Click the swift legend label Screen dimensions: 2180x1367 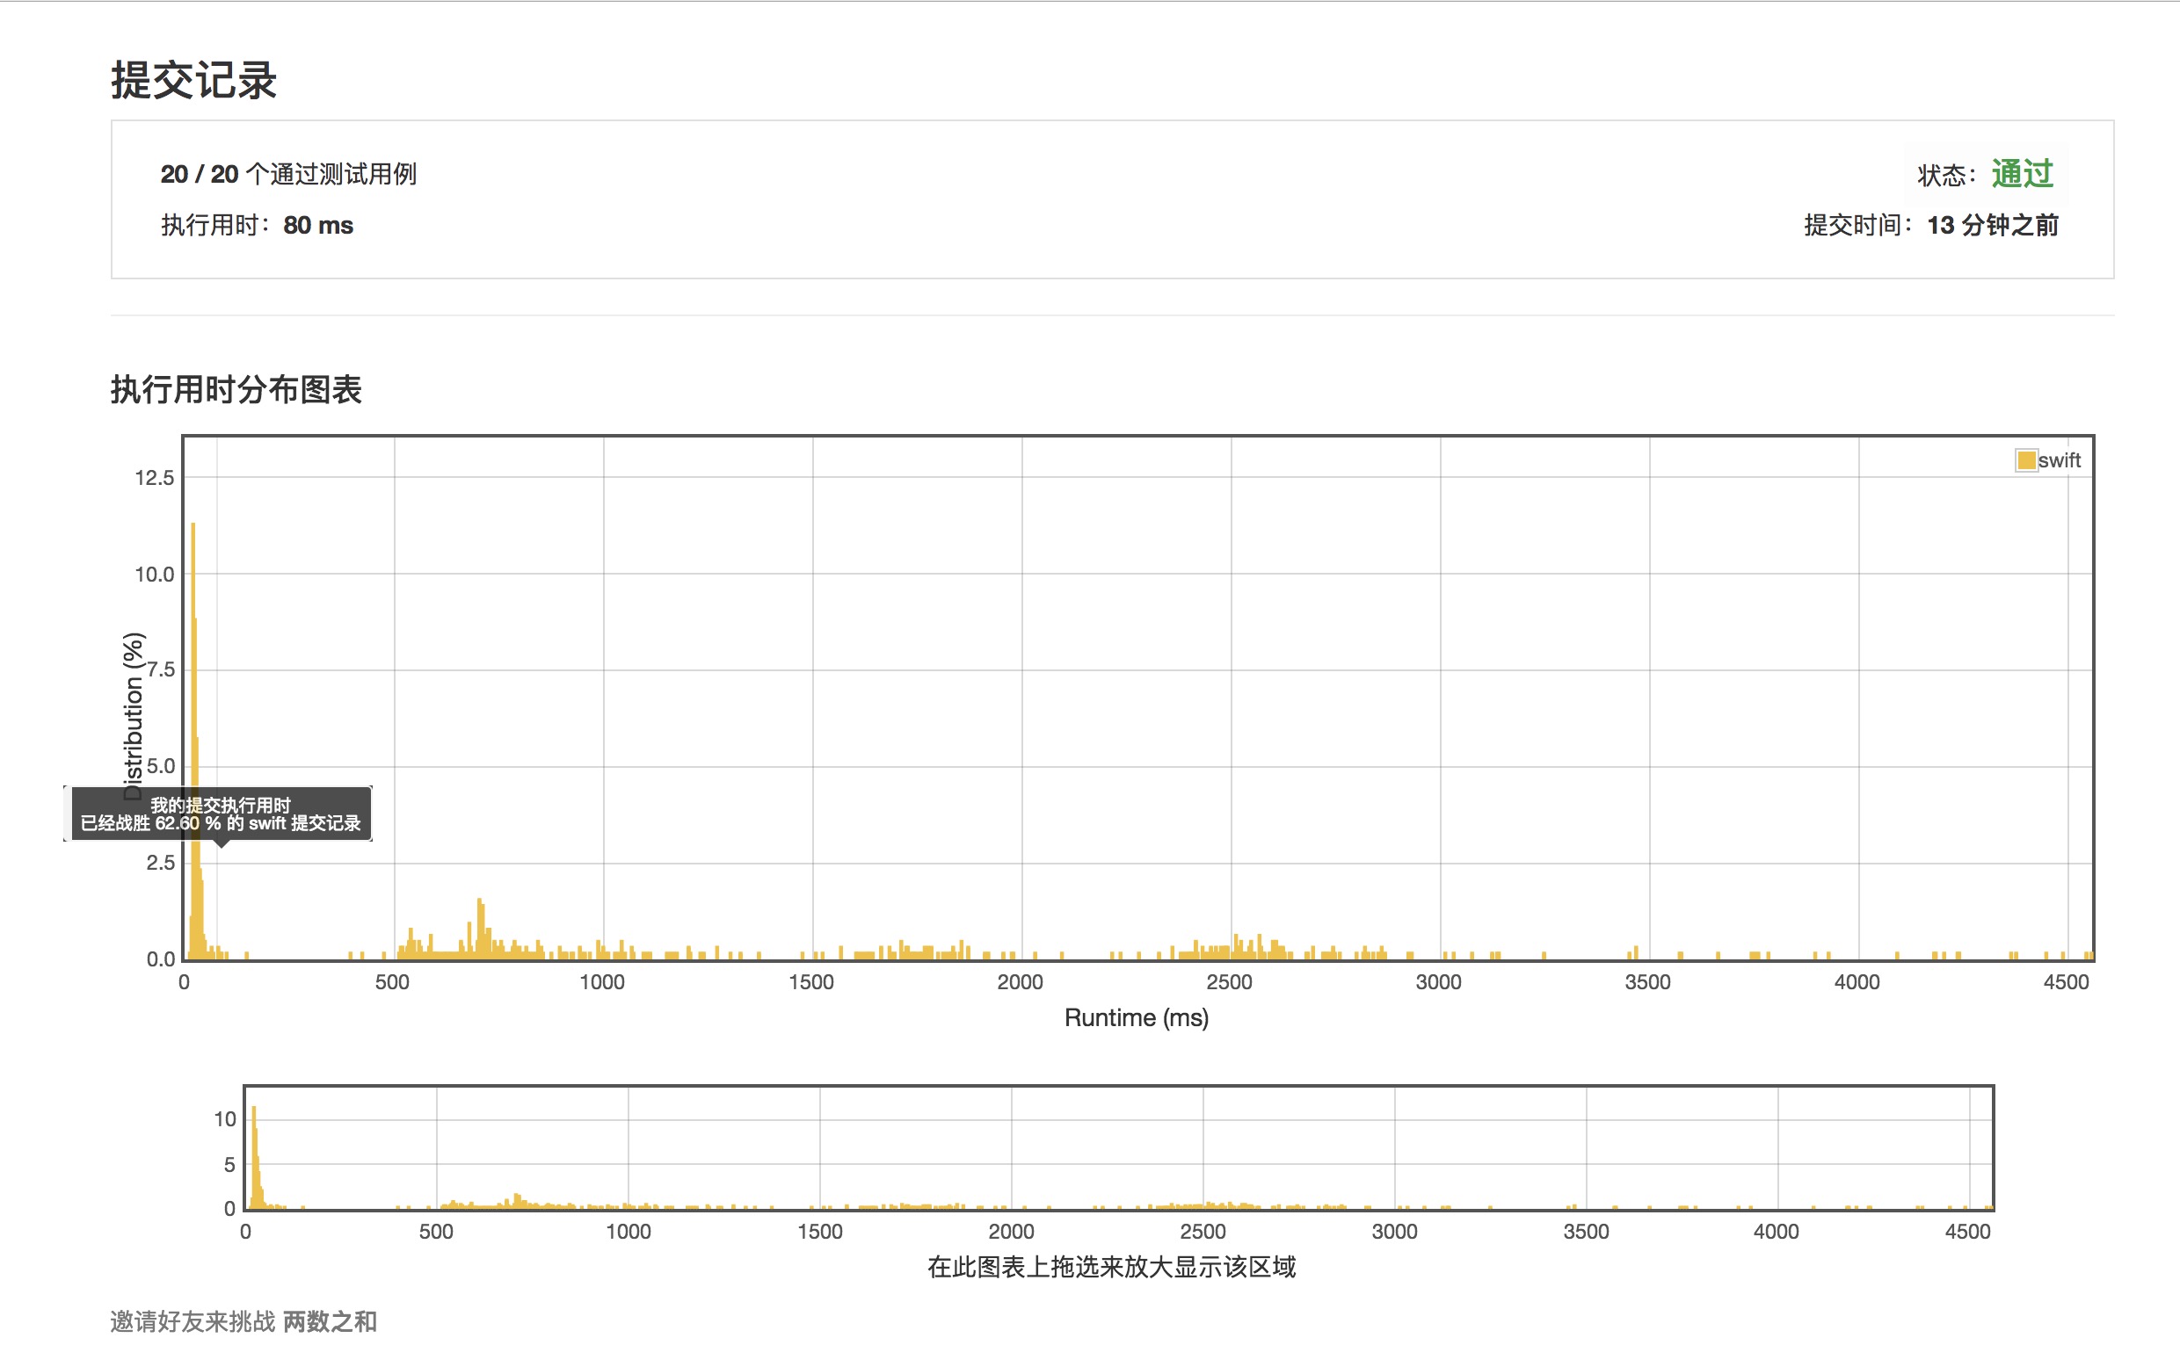click(2059, 460)
